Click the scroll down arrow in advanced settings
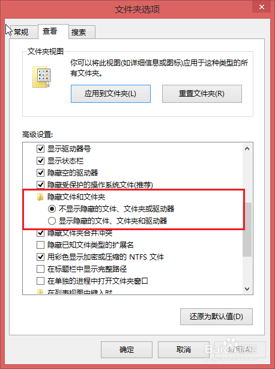 pos(247,288)
